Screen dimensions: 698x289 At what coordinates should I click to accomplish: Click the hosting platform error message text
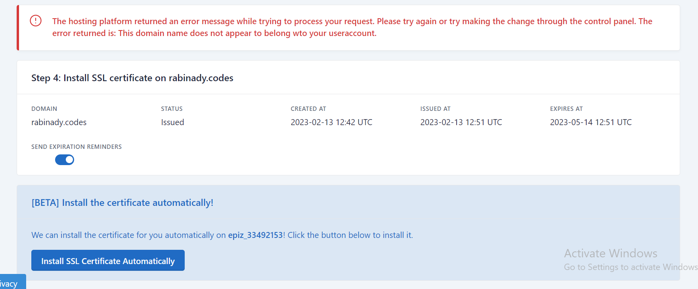point(352,27)
